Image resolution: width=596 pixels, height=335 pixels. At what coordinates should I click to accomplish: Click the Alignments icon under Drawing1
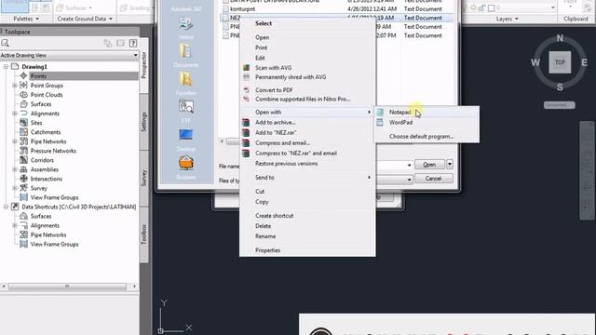coord(23,114)
